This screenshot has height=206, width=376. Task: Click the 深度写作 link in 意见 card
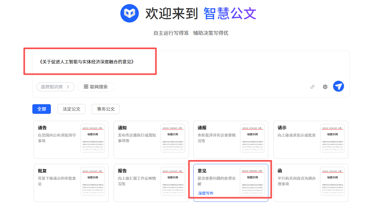coord(206,193)
